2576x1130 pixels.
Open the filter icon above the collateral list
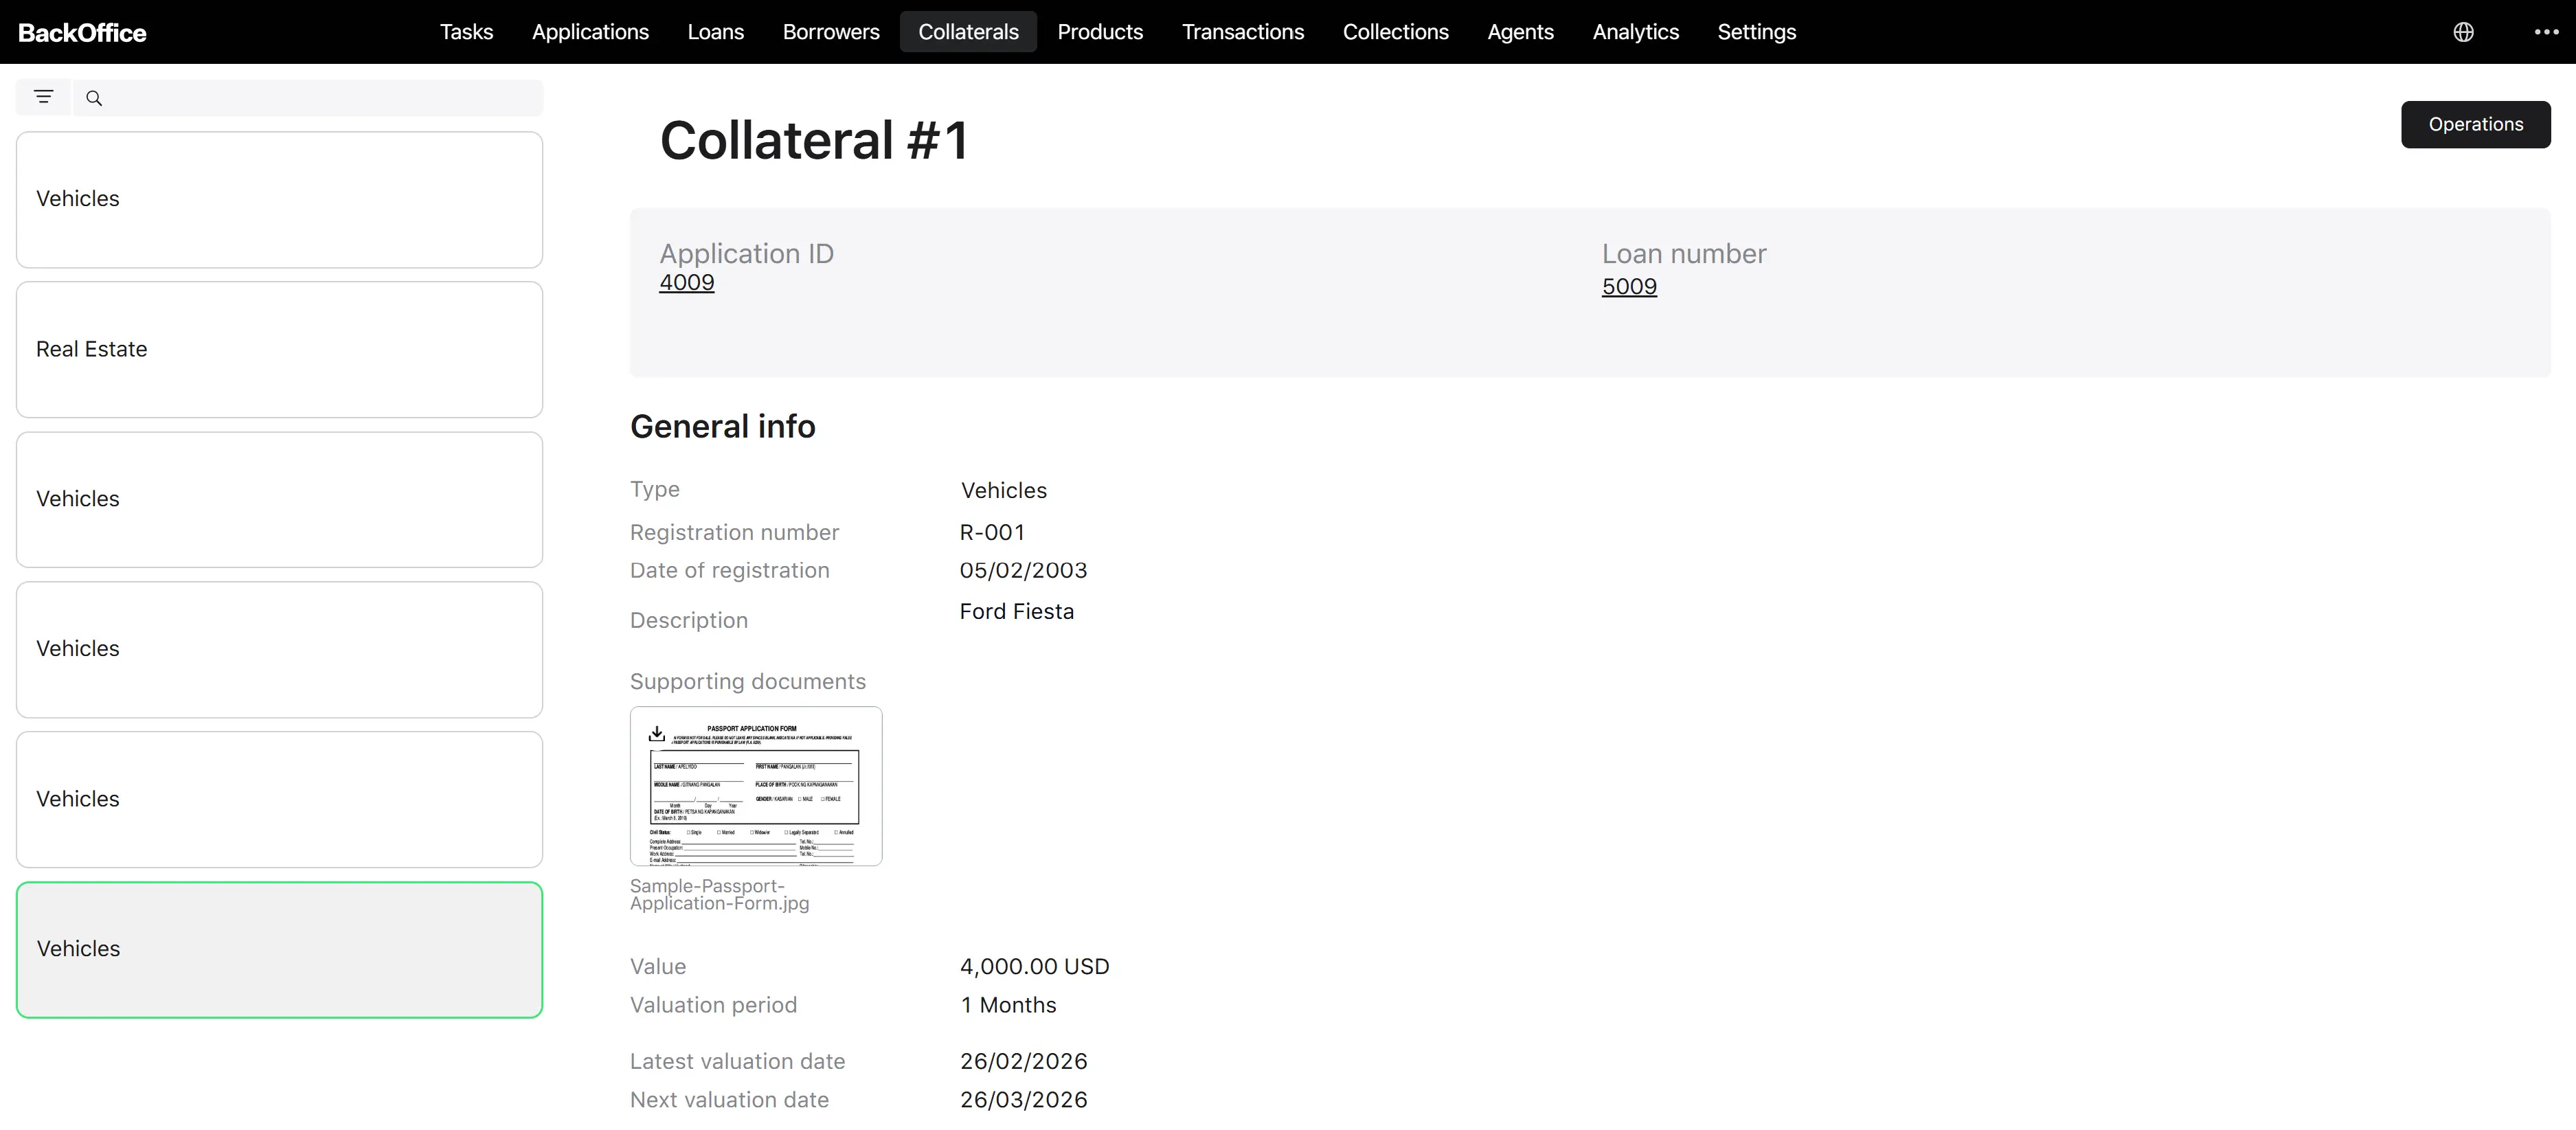pos(43,97)
